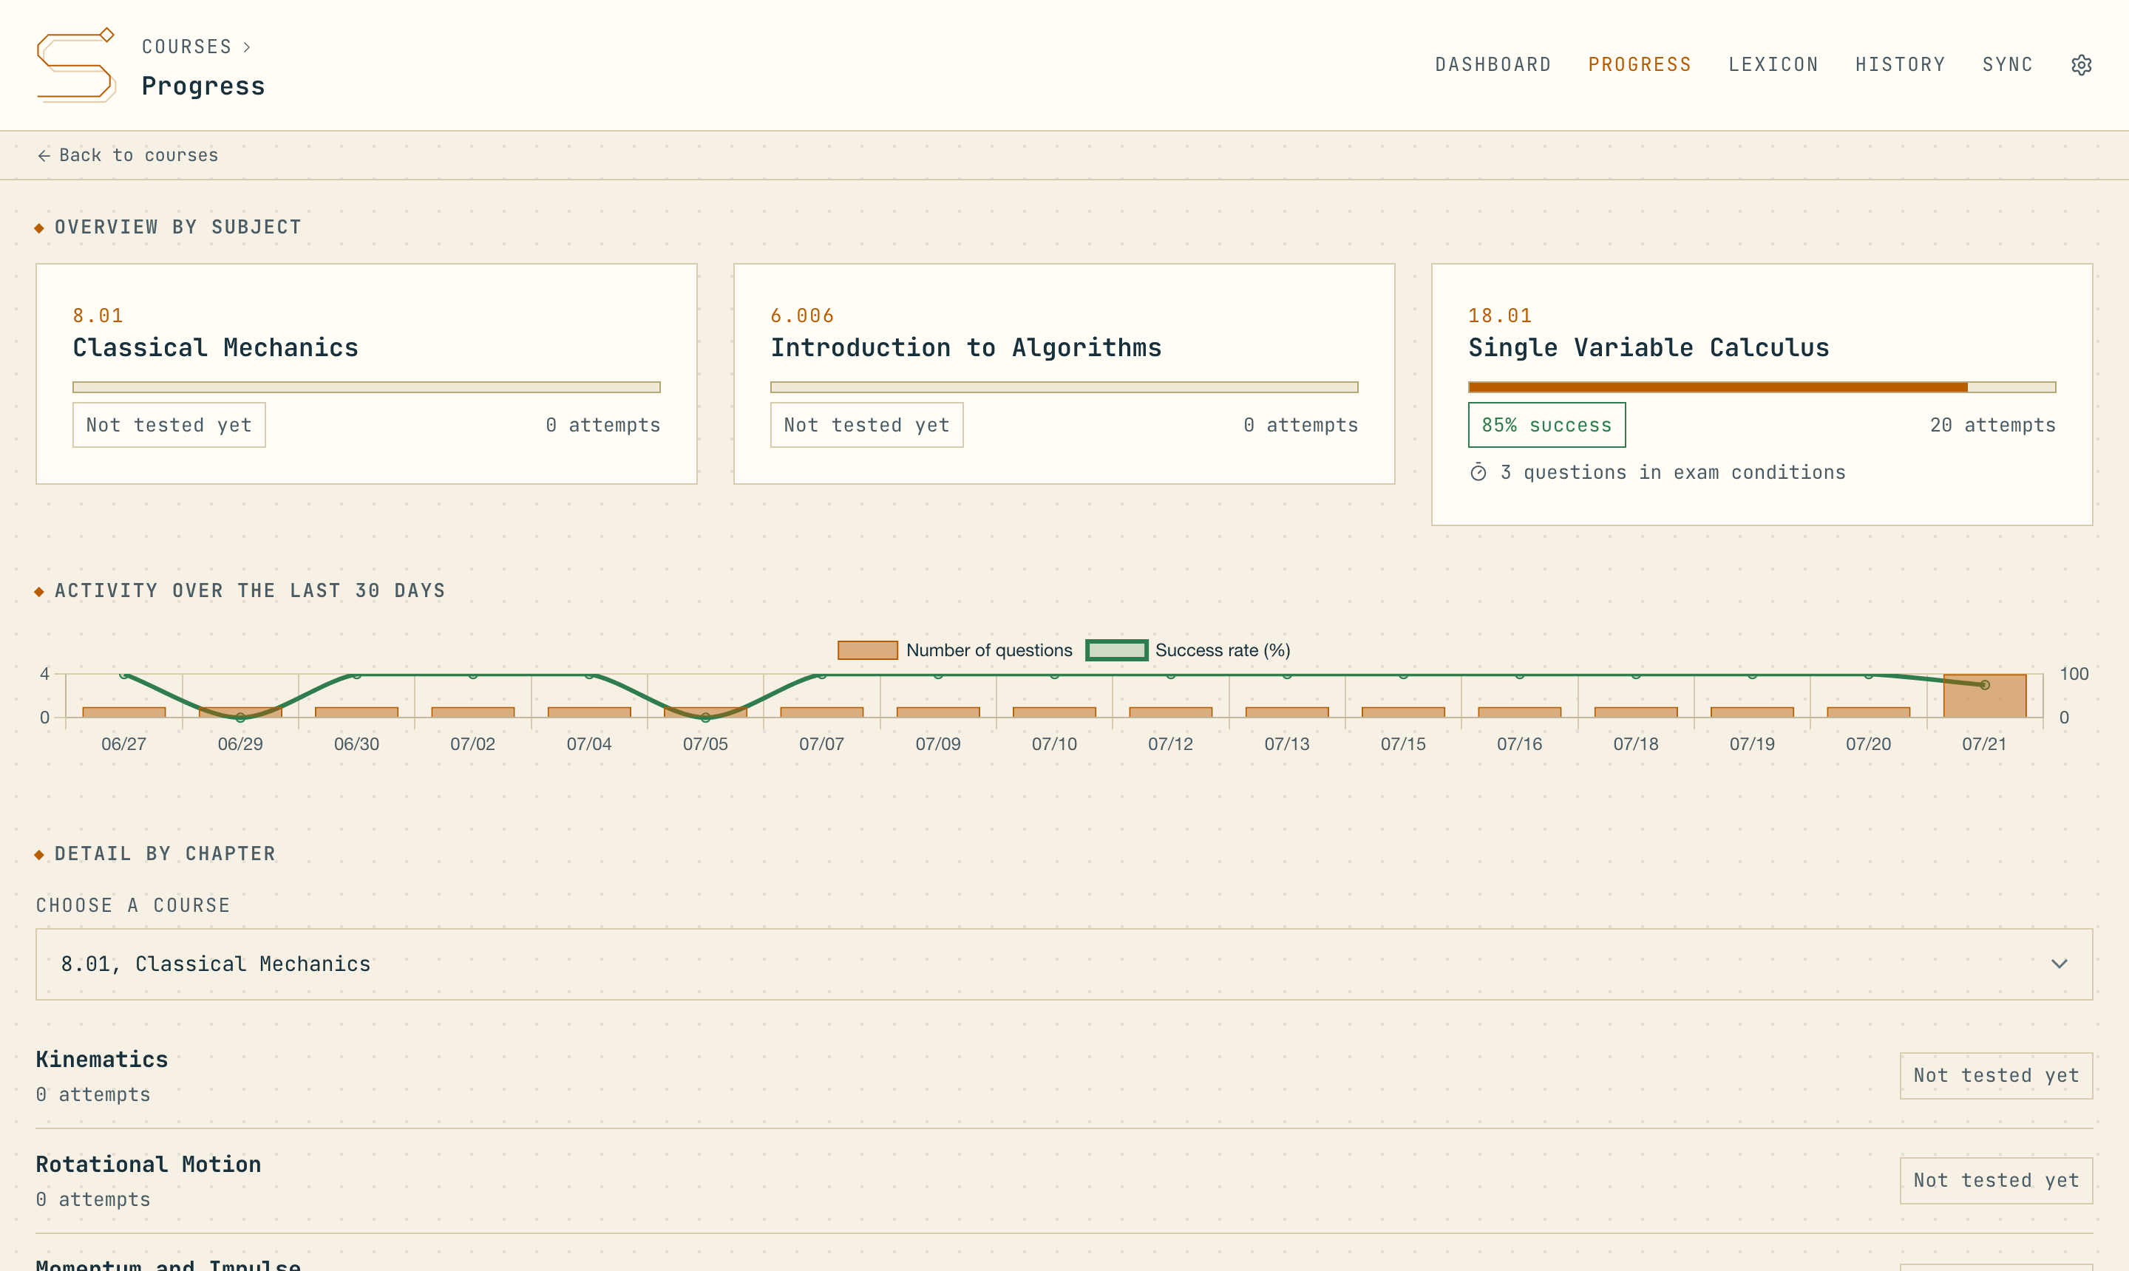Open the Introduction to Algorithms card
The image size is (2129, 1271).
[x=1064, y=373]
